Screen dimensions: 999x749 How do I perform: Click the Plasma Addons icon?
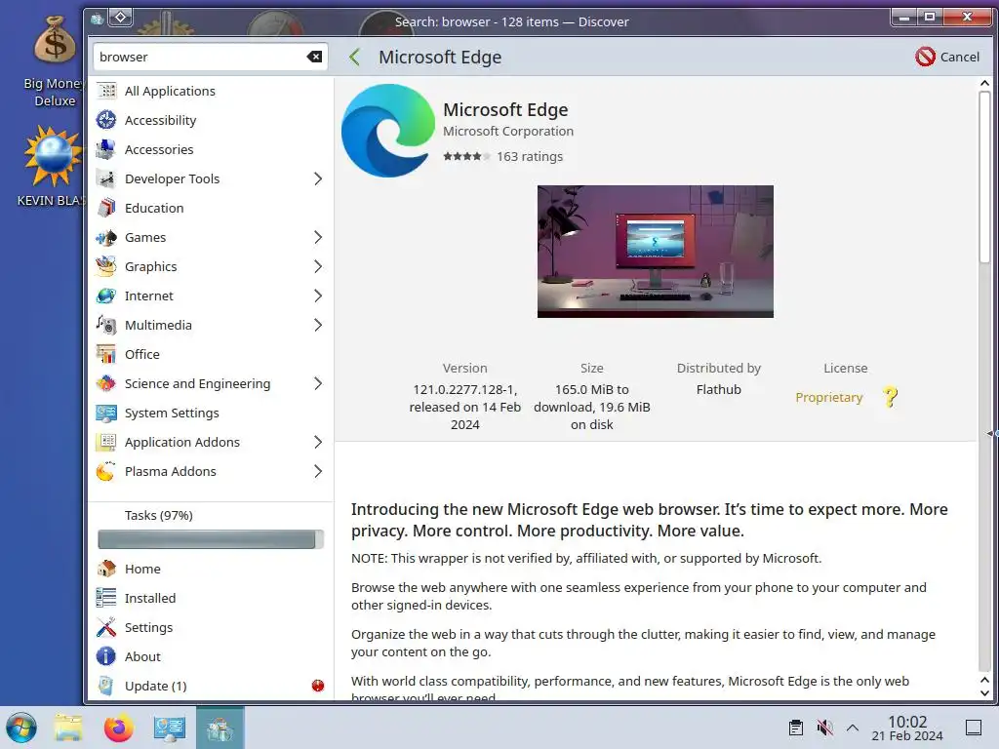(106, 472)
